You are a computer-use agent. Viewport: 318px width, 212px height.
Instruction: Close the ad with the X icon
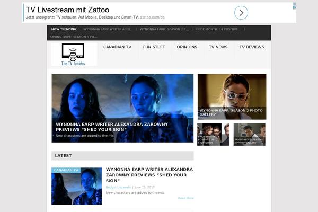coord(295,4)
